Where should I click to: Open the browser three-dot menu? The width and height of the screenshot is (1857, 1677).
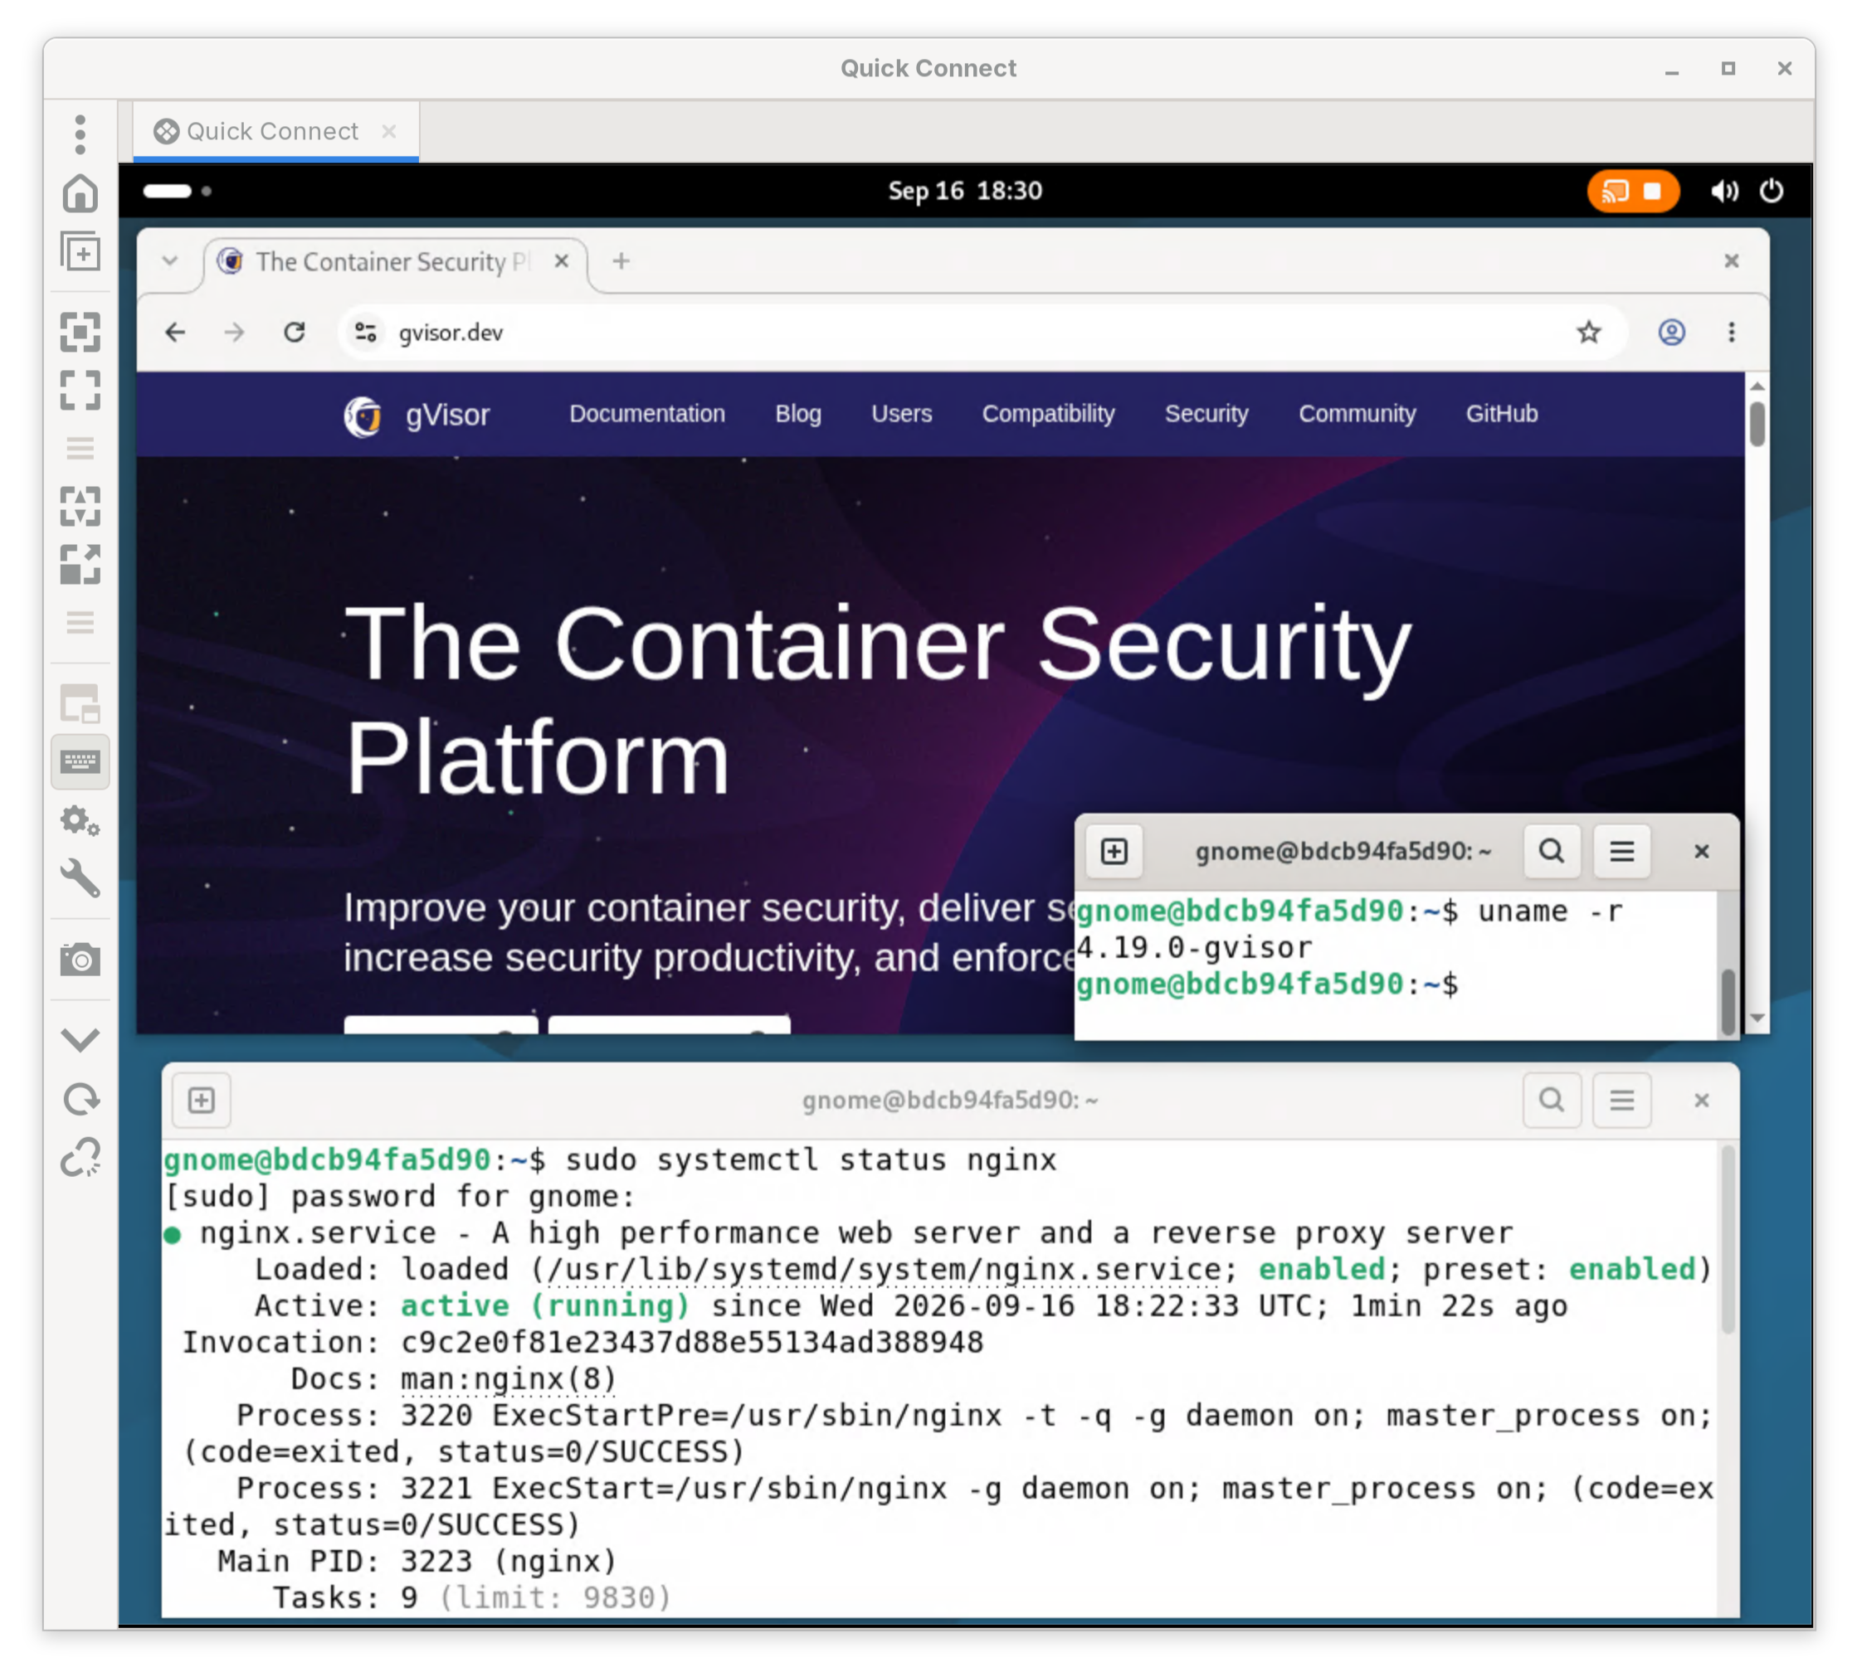(1732, 333)
